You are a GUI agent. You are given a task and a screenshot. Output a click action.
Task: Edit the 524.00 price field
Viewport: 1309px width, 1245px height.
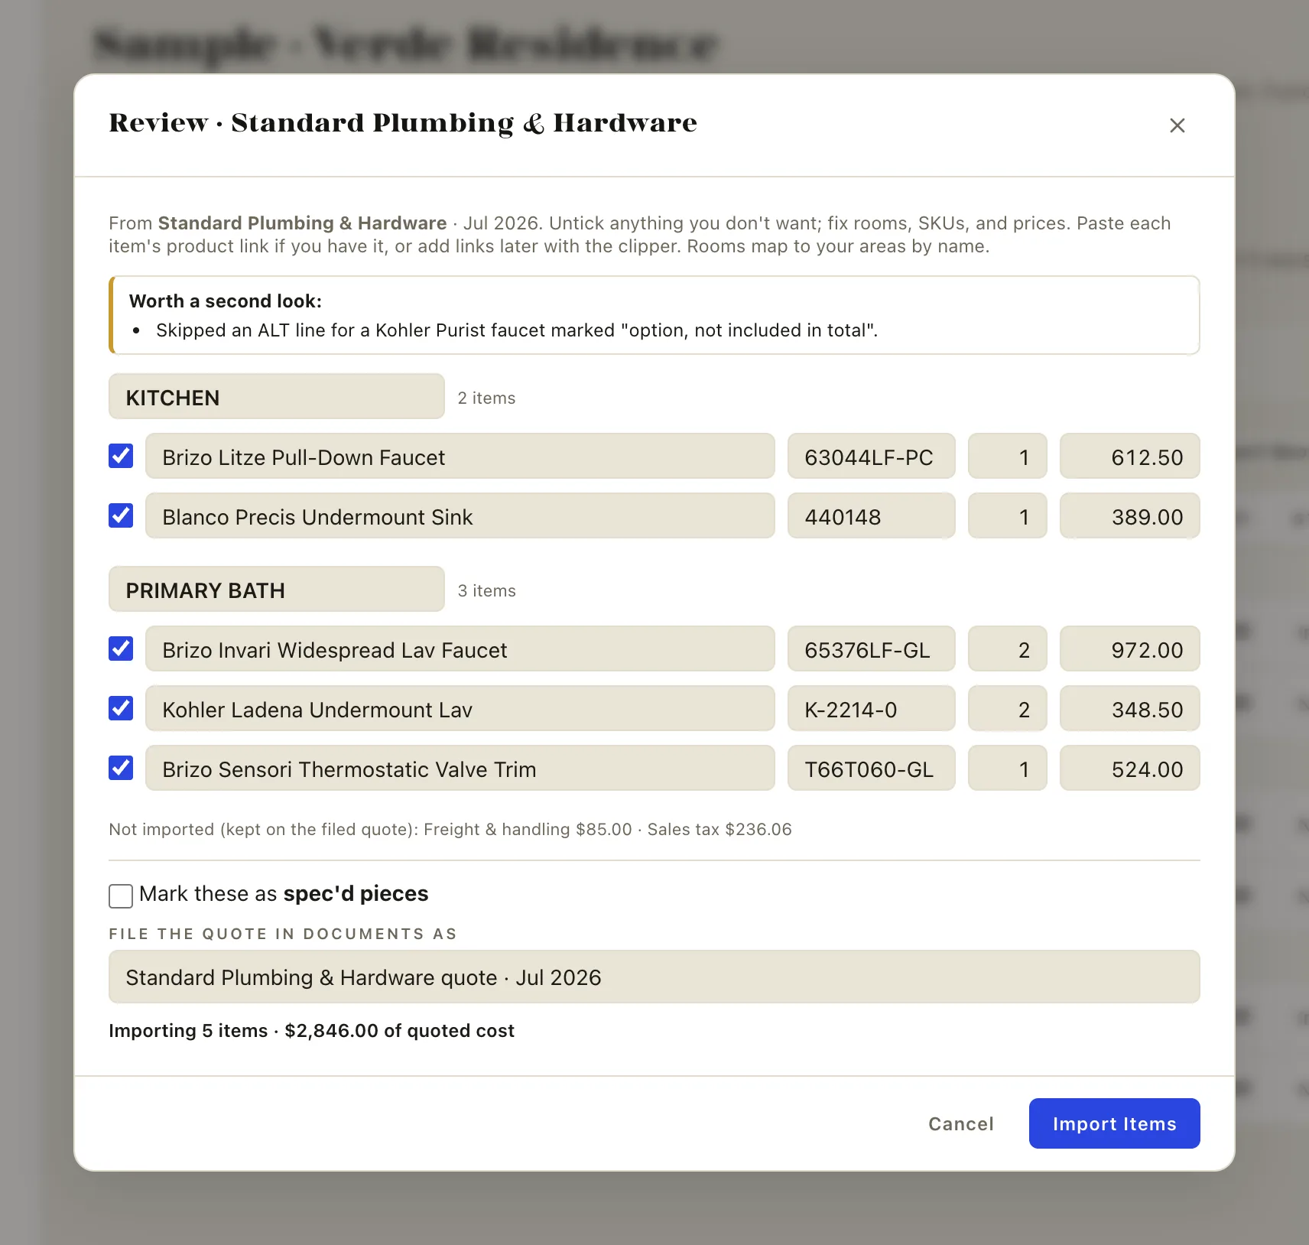point(1130,769)
